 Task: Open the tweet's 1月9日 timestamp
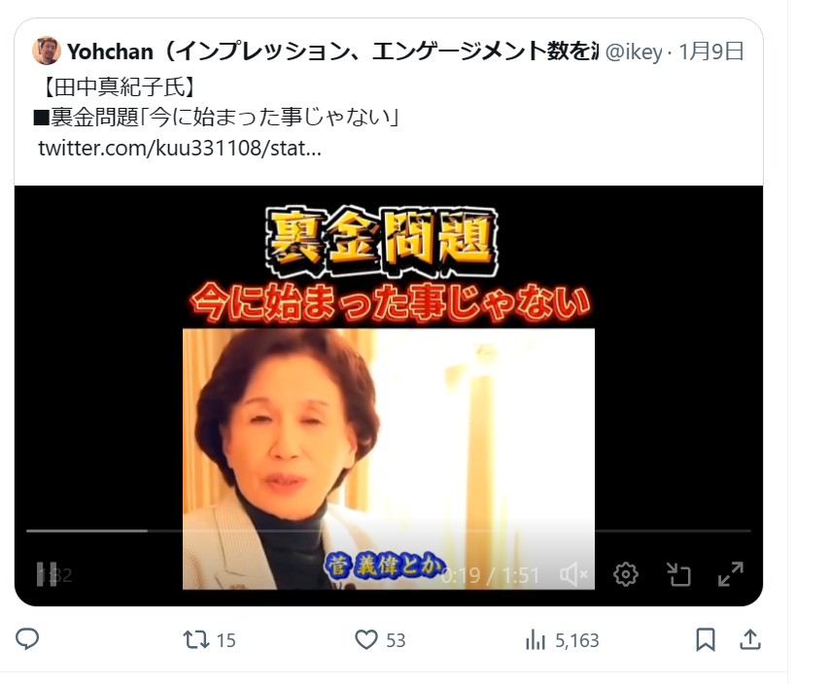(x=710, y=51)
